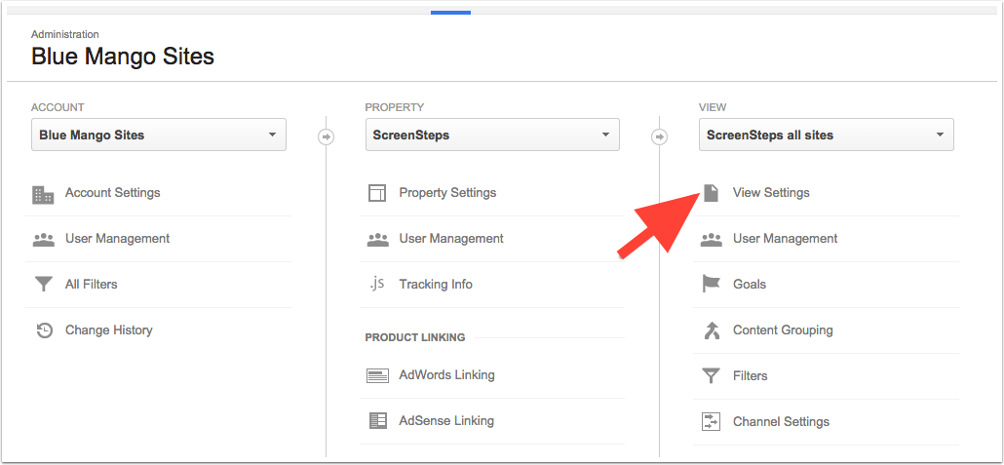Click the Tracking Info .js icon
Image resolution: width=1004 pixels, height=465 pixels.
point(377,285)
